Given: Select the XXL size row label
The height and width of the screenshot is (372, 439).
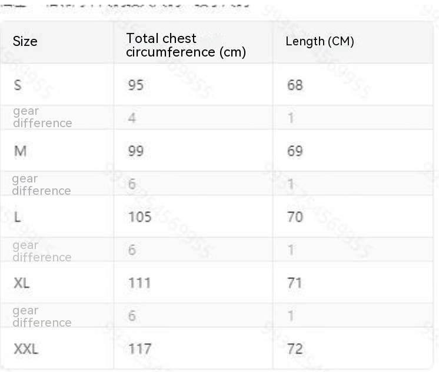Looking at the screenshot, I should click(x=26, y=349).
